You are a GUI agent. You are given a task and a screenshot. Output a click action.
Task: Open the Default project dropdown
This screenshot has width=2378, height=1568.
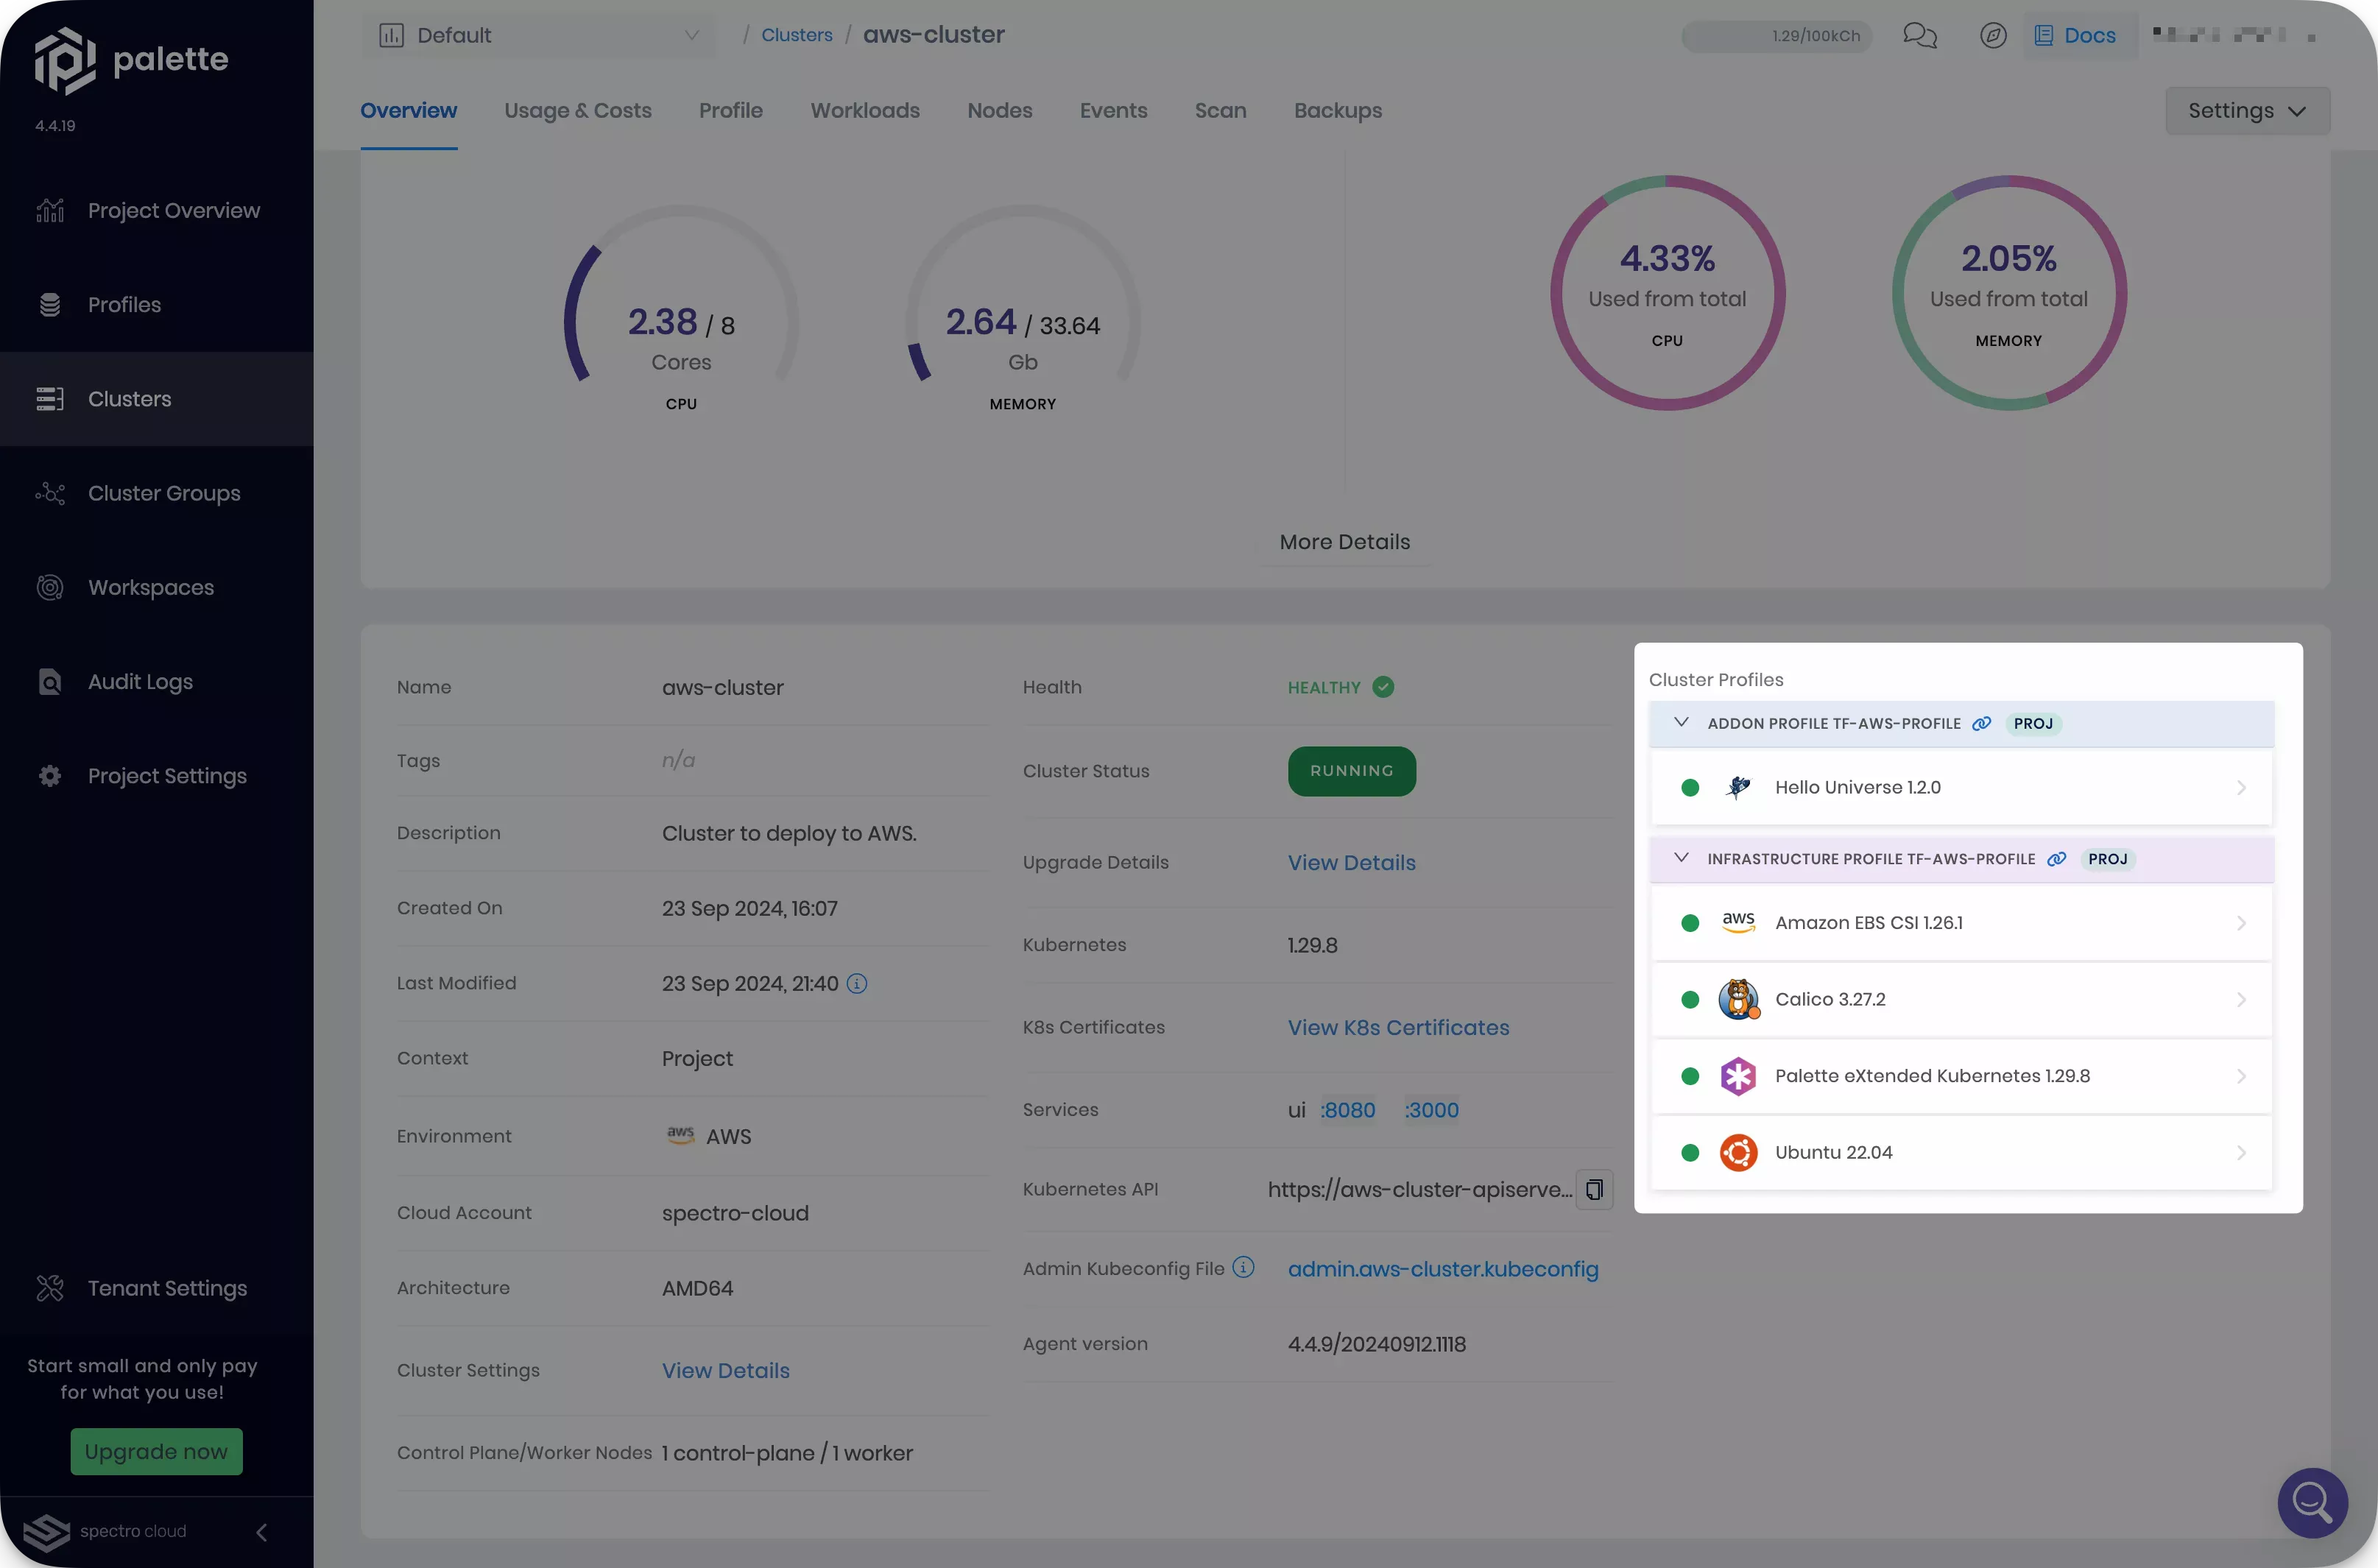pyautogui.click(x=539, y=36)
